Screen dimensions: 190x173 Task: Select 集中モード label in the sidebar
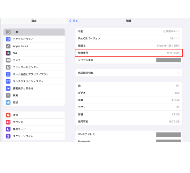(x=19, y=129)
